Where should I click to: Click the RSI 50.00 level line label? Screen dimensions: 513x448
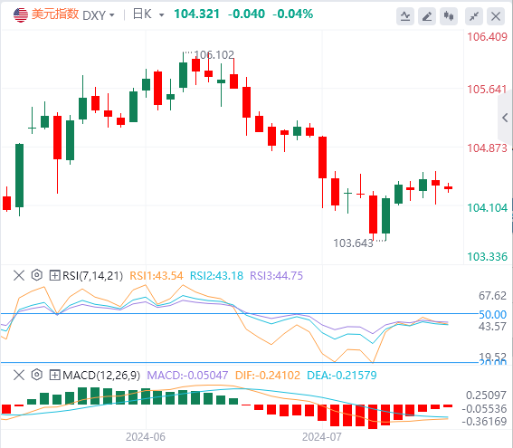coord(492,314)
